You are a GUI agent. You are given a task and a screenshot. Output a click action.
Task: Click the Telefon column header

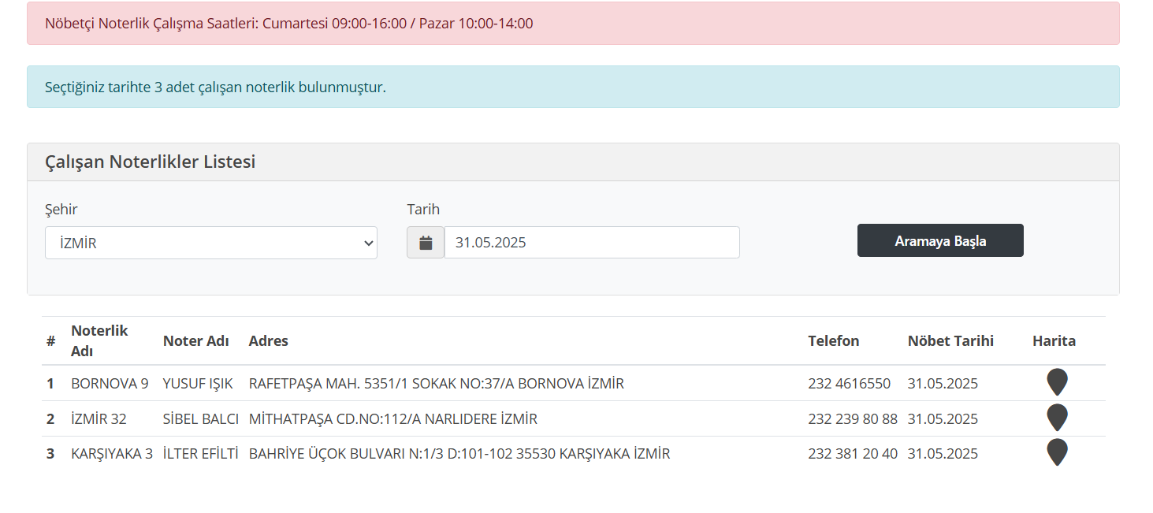coord(834,341)
